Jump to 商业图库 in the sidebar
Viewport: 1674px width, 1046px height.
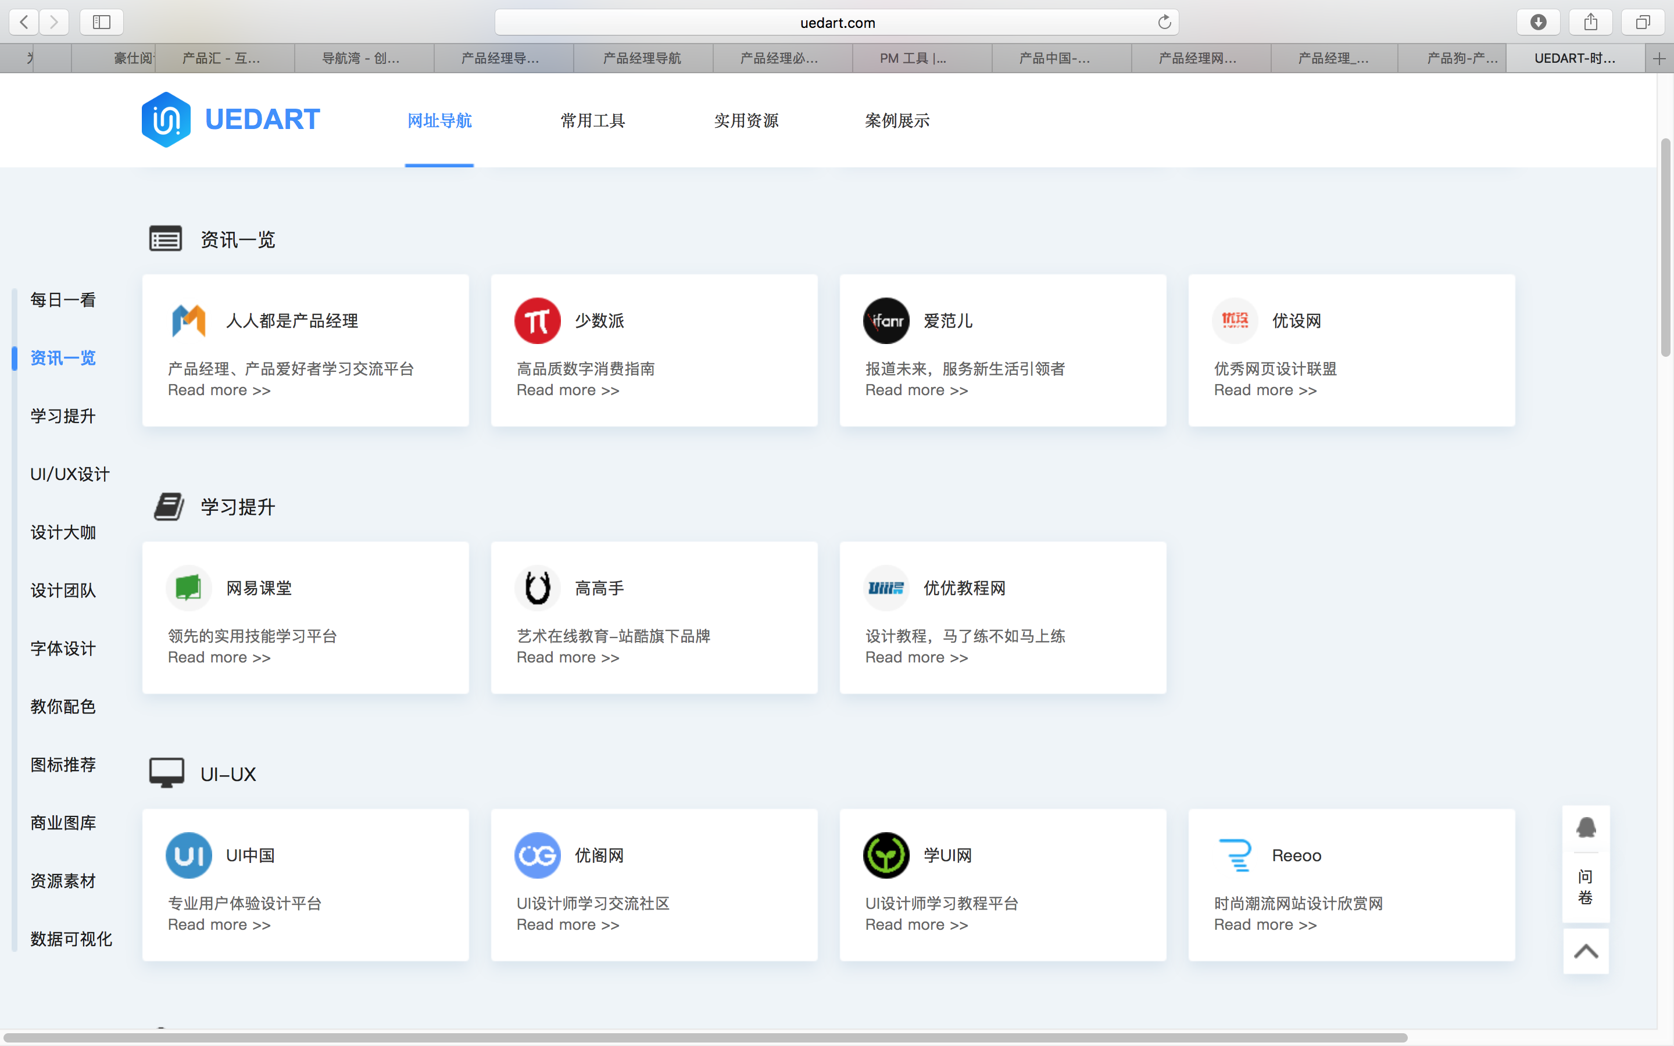point(63,822)
